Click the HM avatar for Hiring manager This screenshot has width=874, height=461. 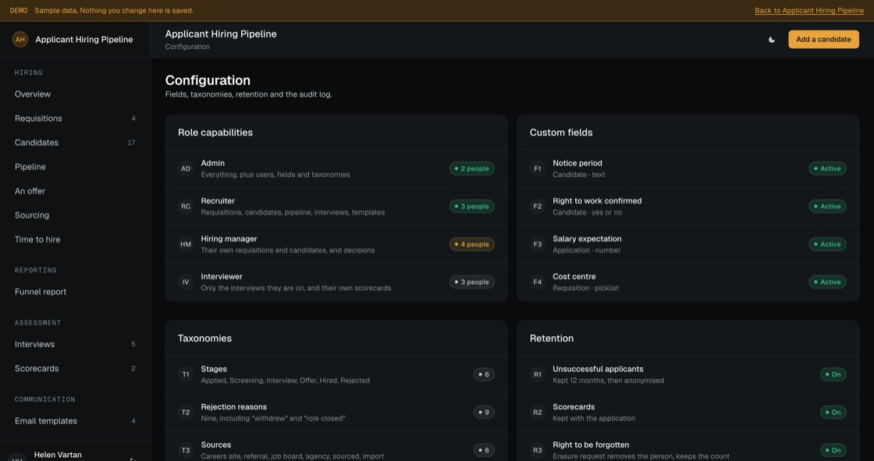(x=186, y=244)
